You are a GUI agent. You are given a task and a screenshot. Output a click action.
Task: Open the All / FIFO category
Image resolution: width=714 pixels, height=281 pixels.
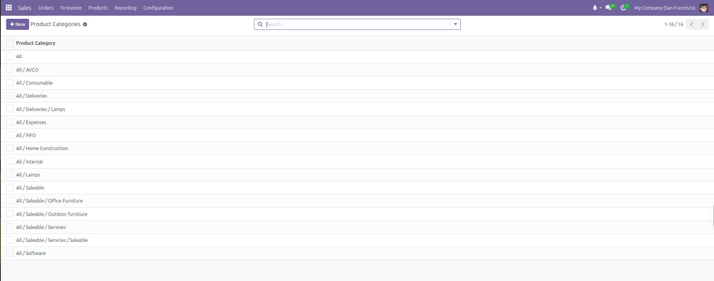tap(357, 135)
